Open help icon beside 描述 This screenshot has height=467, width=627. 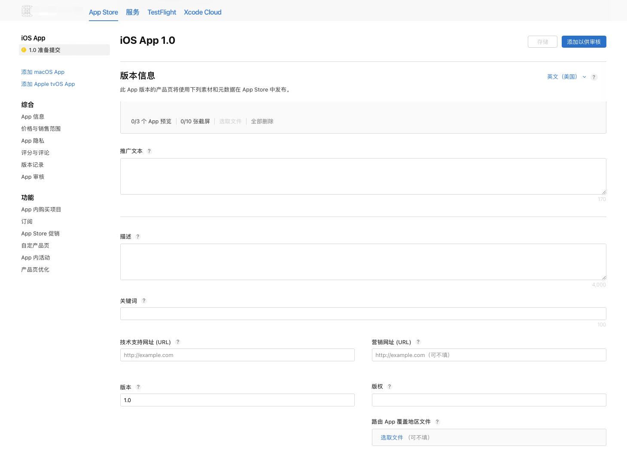click(138, 237)
